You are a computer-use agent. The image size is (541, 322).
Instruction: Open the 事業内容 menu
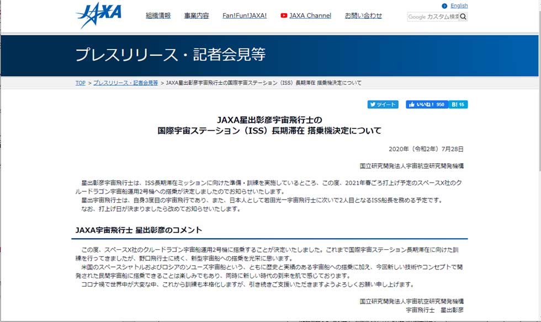197,15
